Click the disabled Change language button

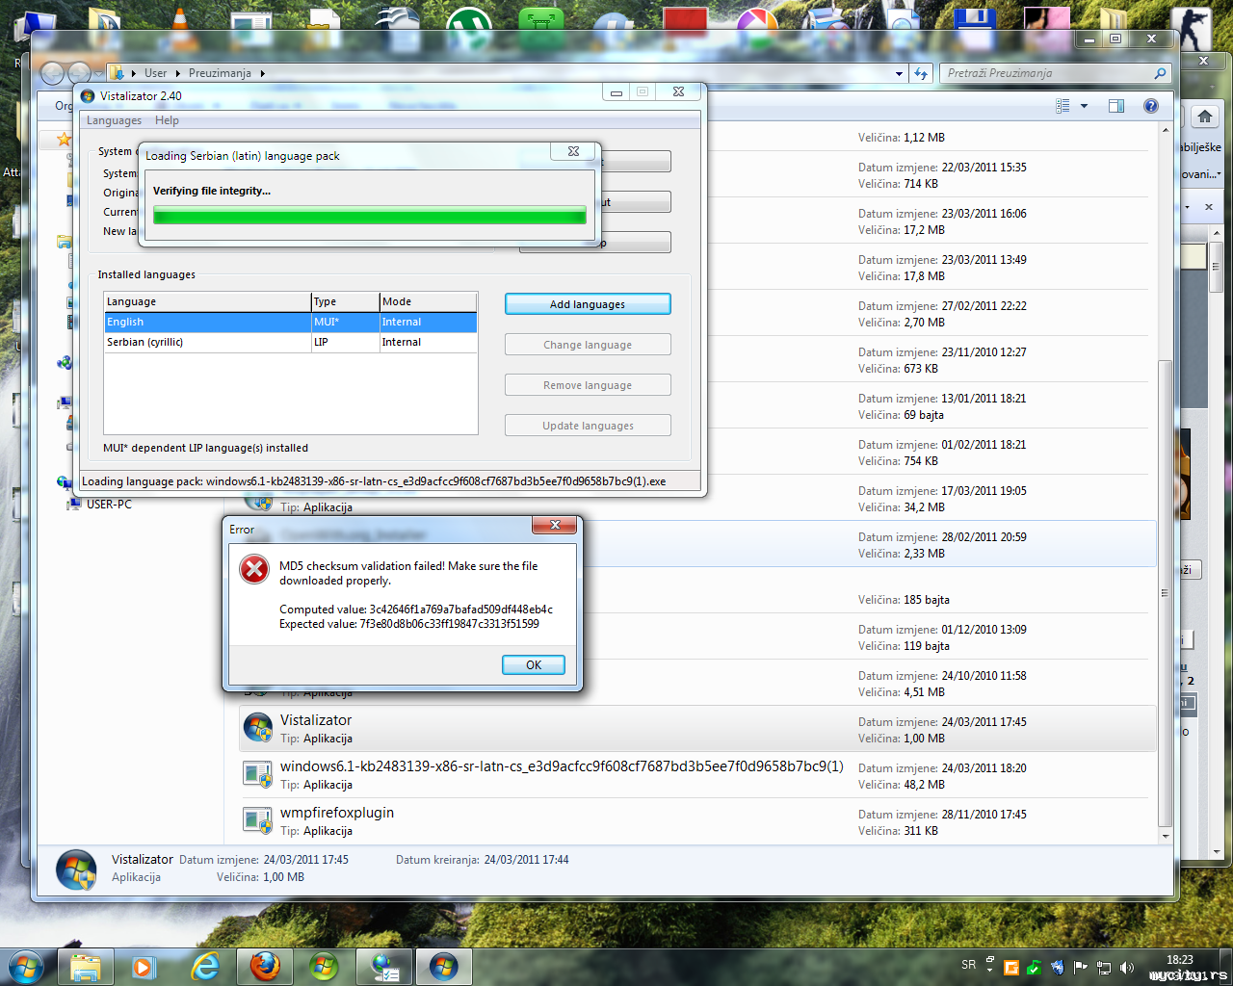pyautogui.click(x=588, y=345)
